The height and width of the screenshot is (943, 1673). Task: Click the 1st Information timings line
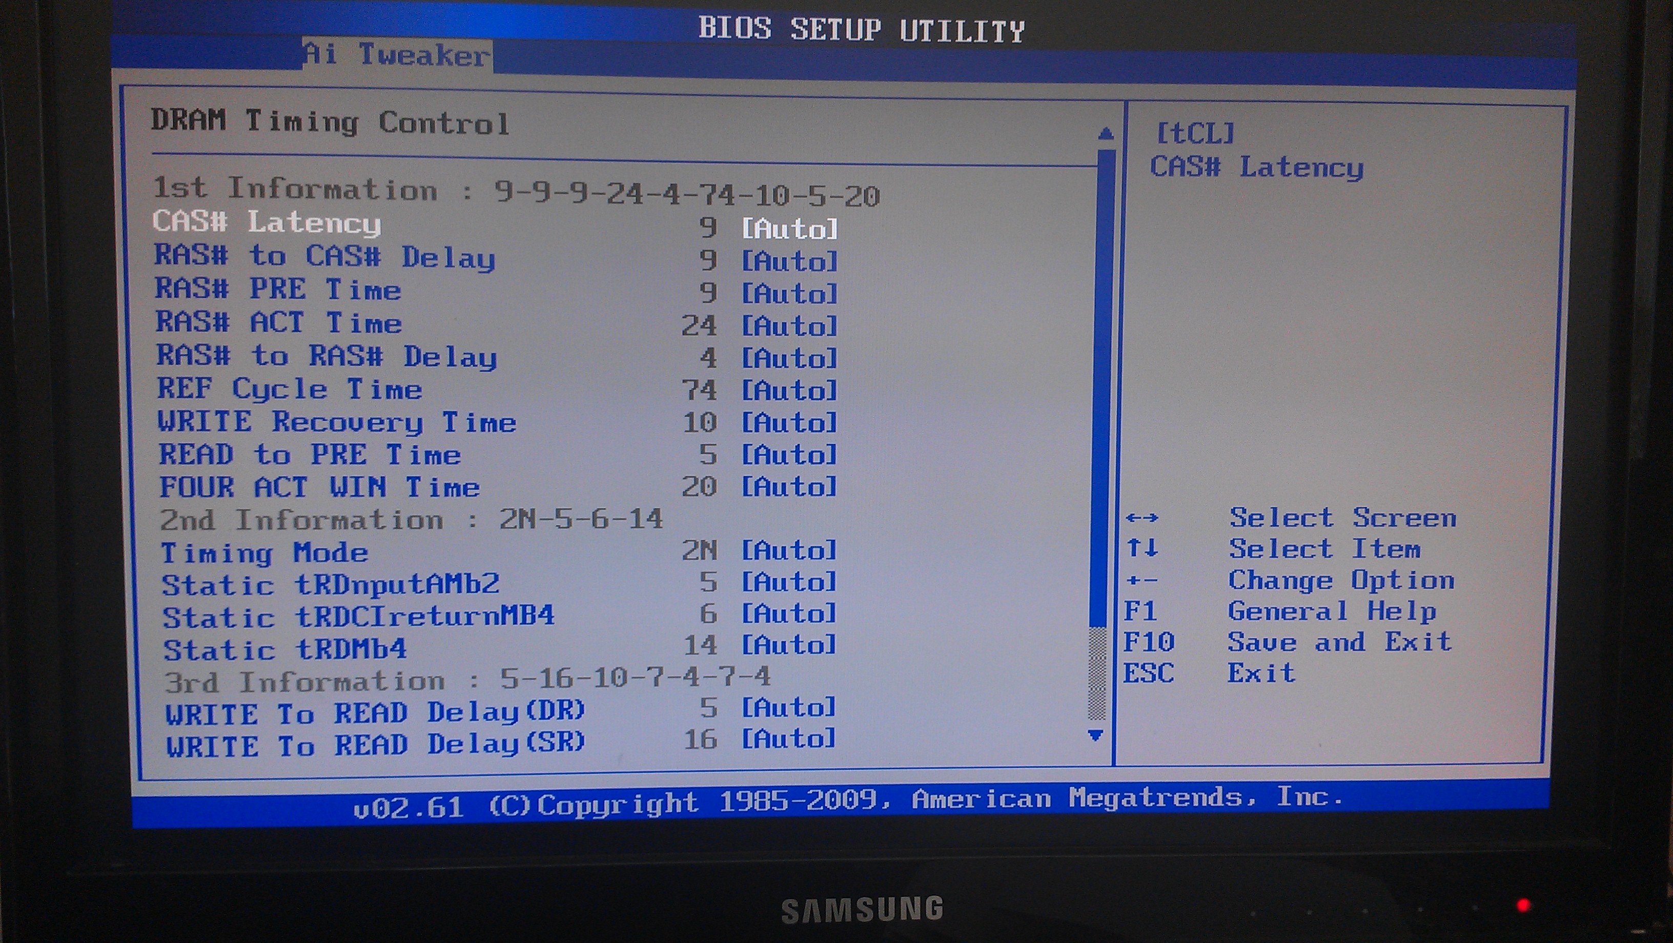pyautogui.click(x=516, y=192)
